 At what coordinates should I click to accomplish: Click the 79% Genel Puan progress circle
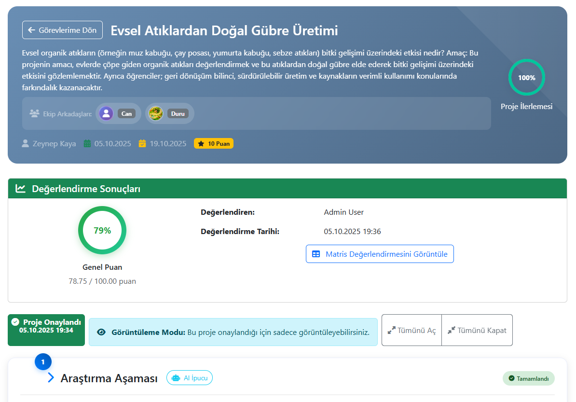(x=102, y=230)
